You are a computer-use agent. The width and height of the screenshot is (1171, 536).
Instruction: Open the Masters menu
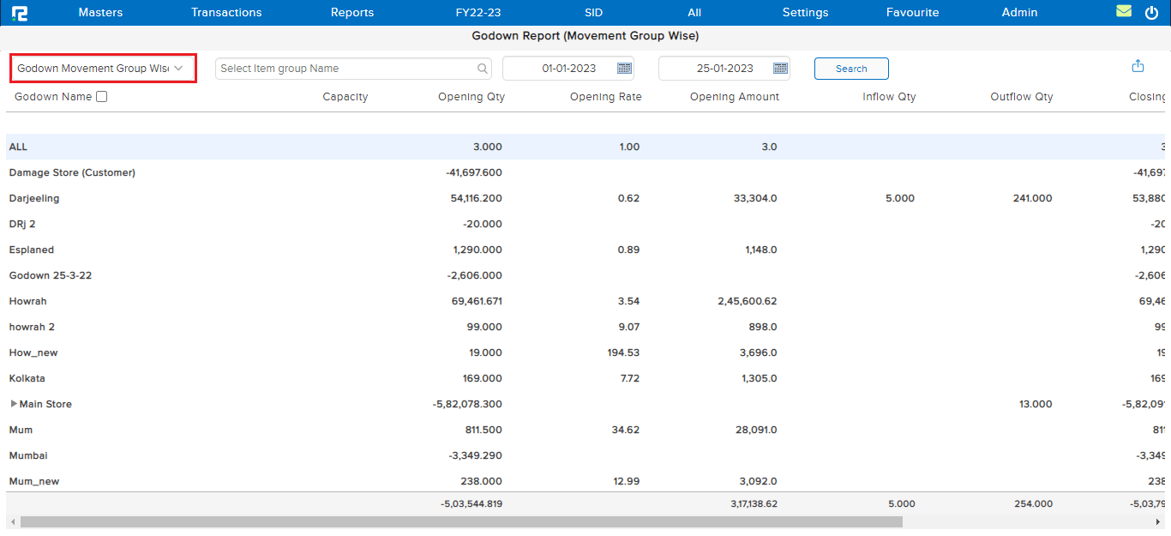100,13
